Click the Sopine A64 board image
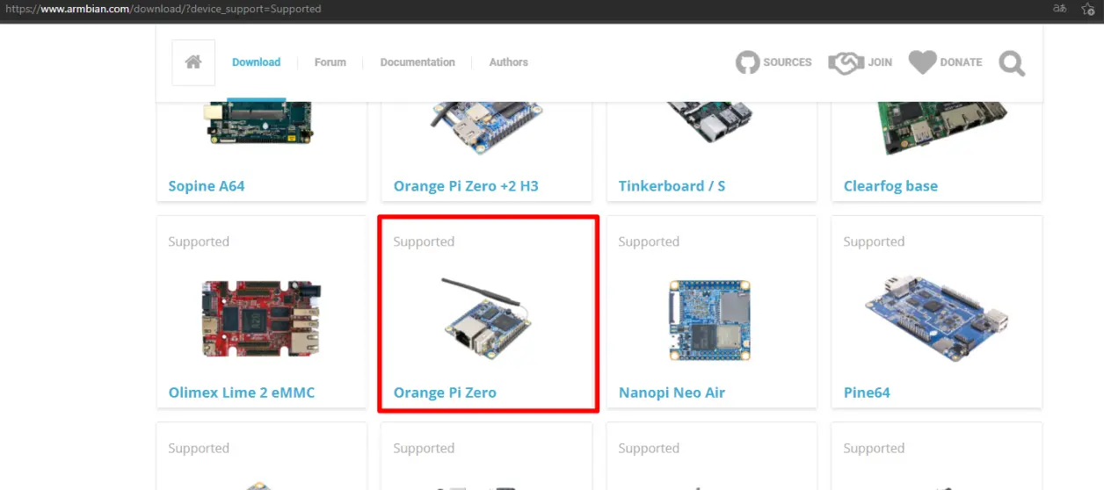Screen dimensions: 1104x490 (259, 123)
